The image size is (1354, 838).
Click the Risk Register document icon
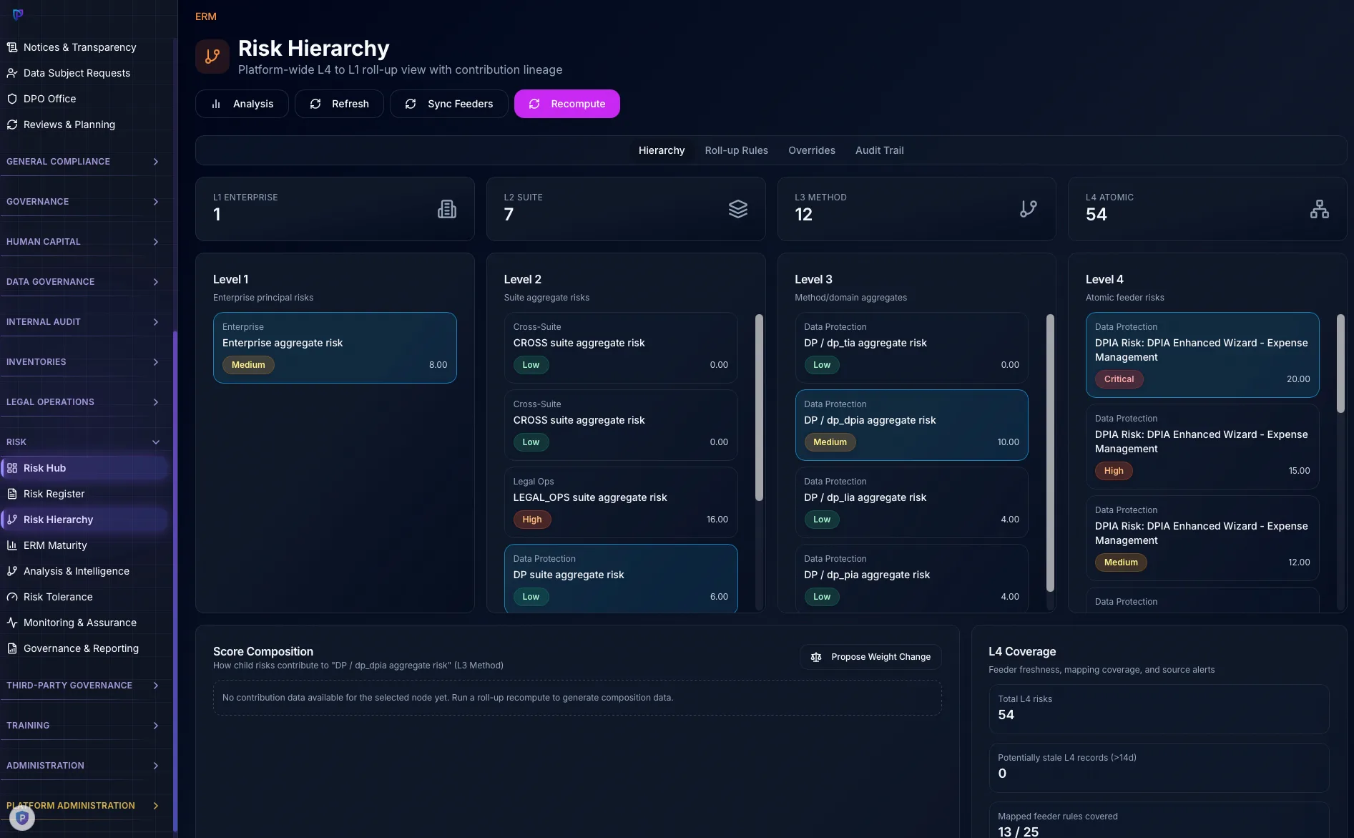(12, 494)
